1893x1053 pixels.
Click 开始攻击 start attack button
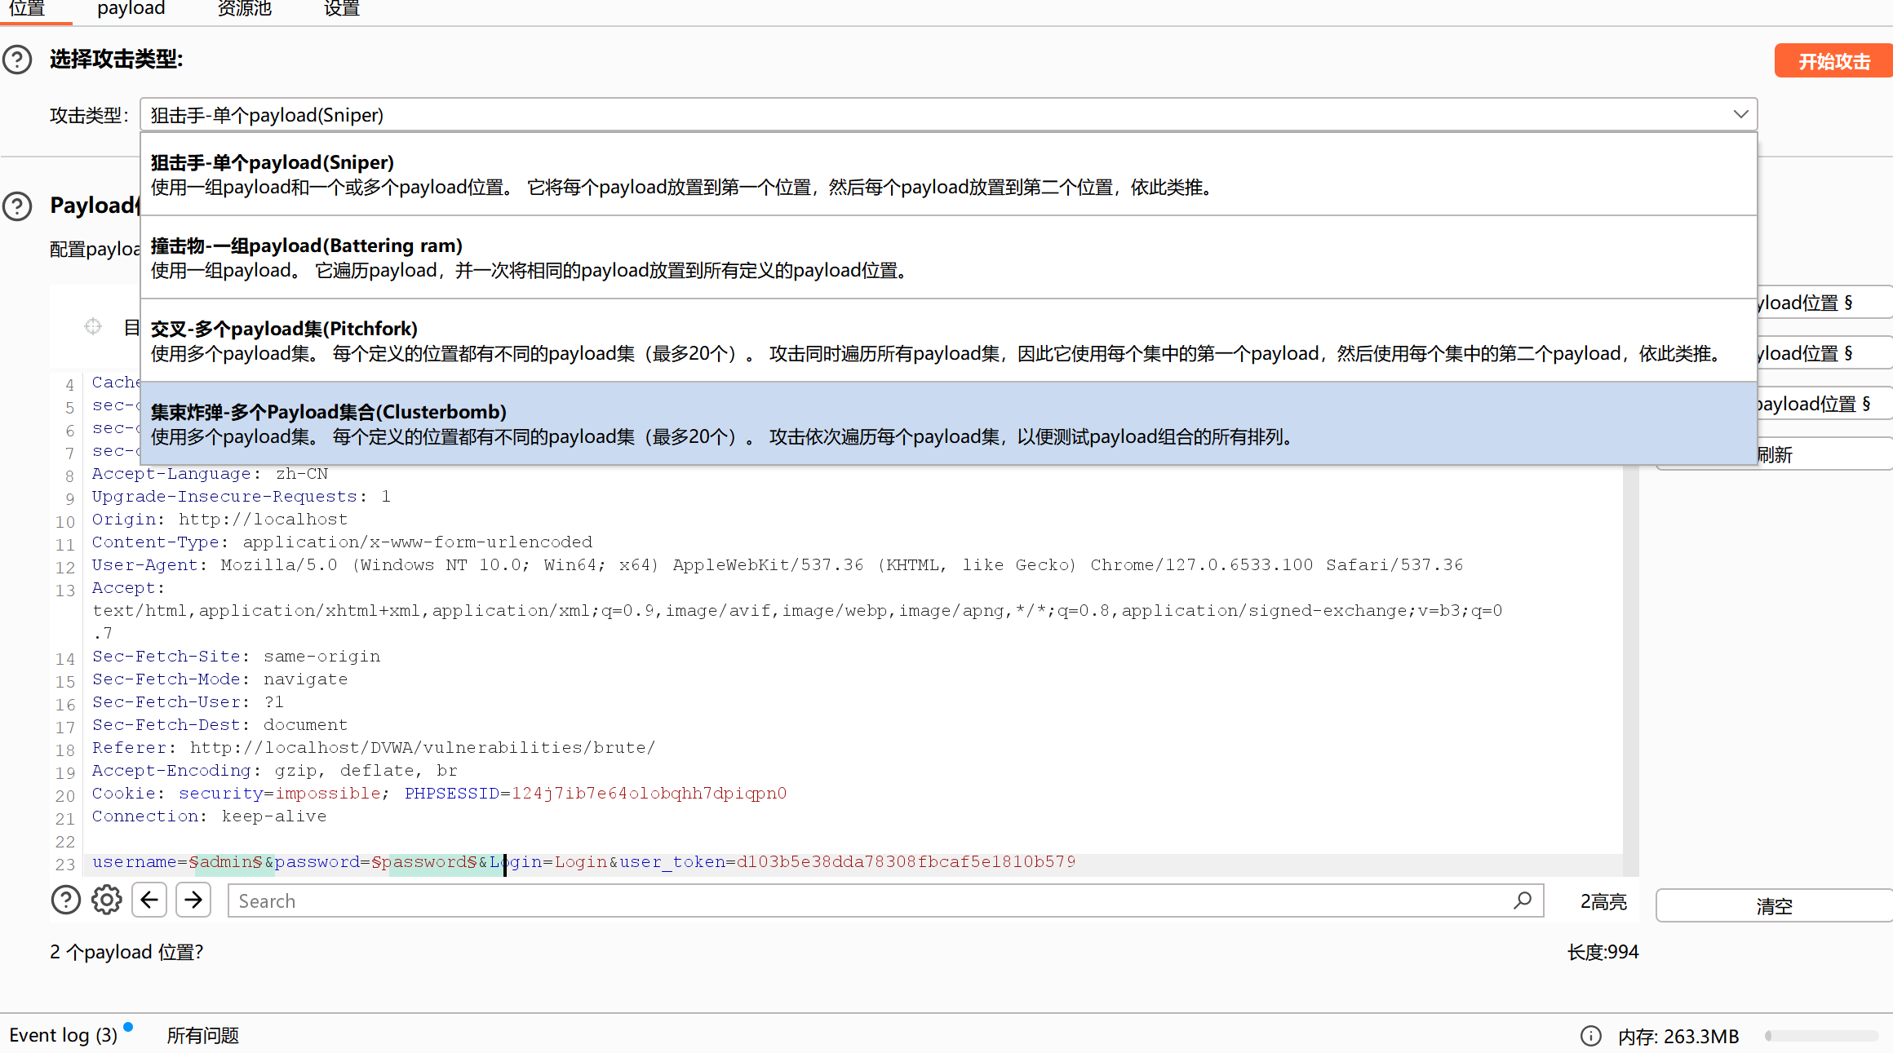pyautogui.click(x=1833, y=61)
